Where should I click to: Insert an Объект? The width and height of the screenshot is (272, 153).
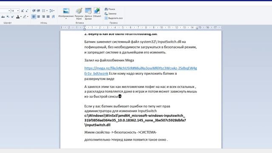pyautogui.click(x=97, y=12)
